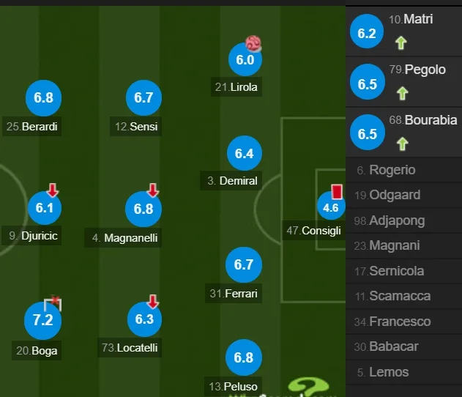Click the red card icon on Consigli
This screenshot has width=462, height=397.
(337, 191)
